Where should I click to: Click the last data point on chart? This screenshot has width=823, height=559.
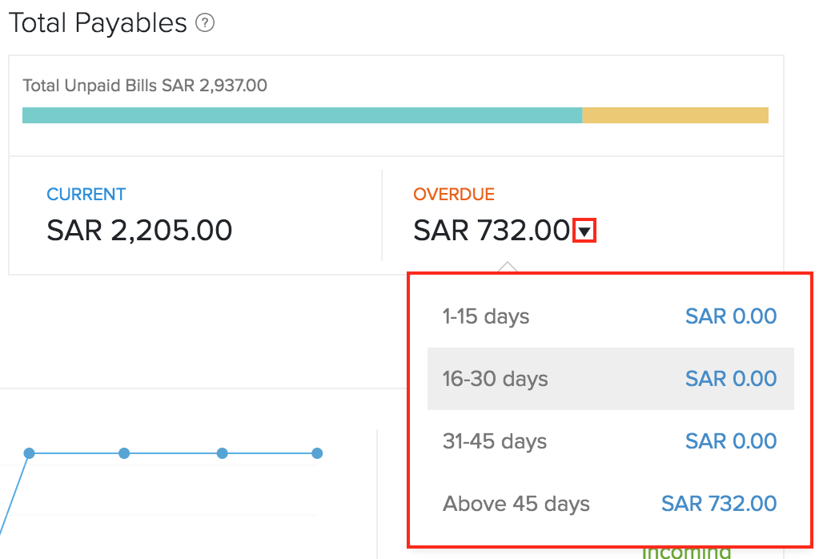pyautogui.click(x=317, y=453)
